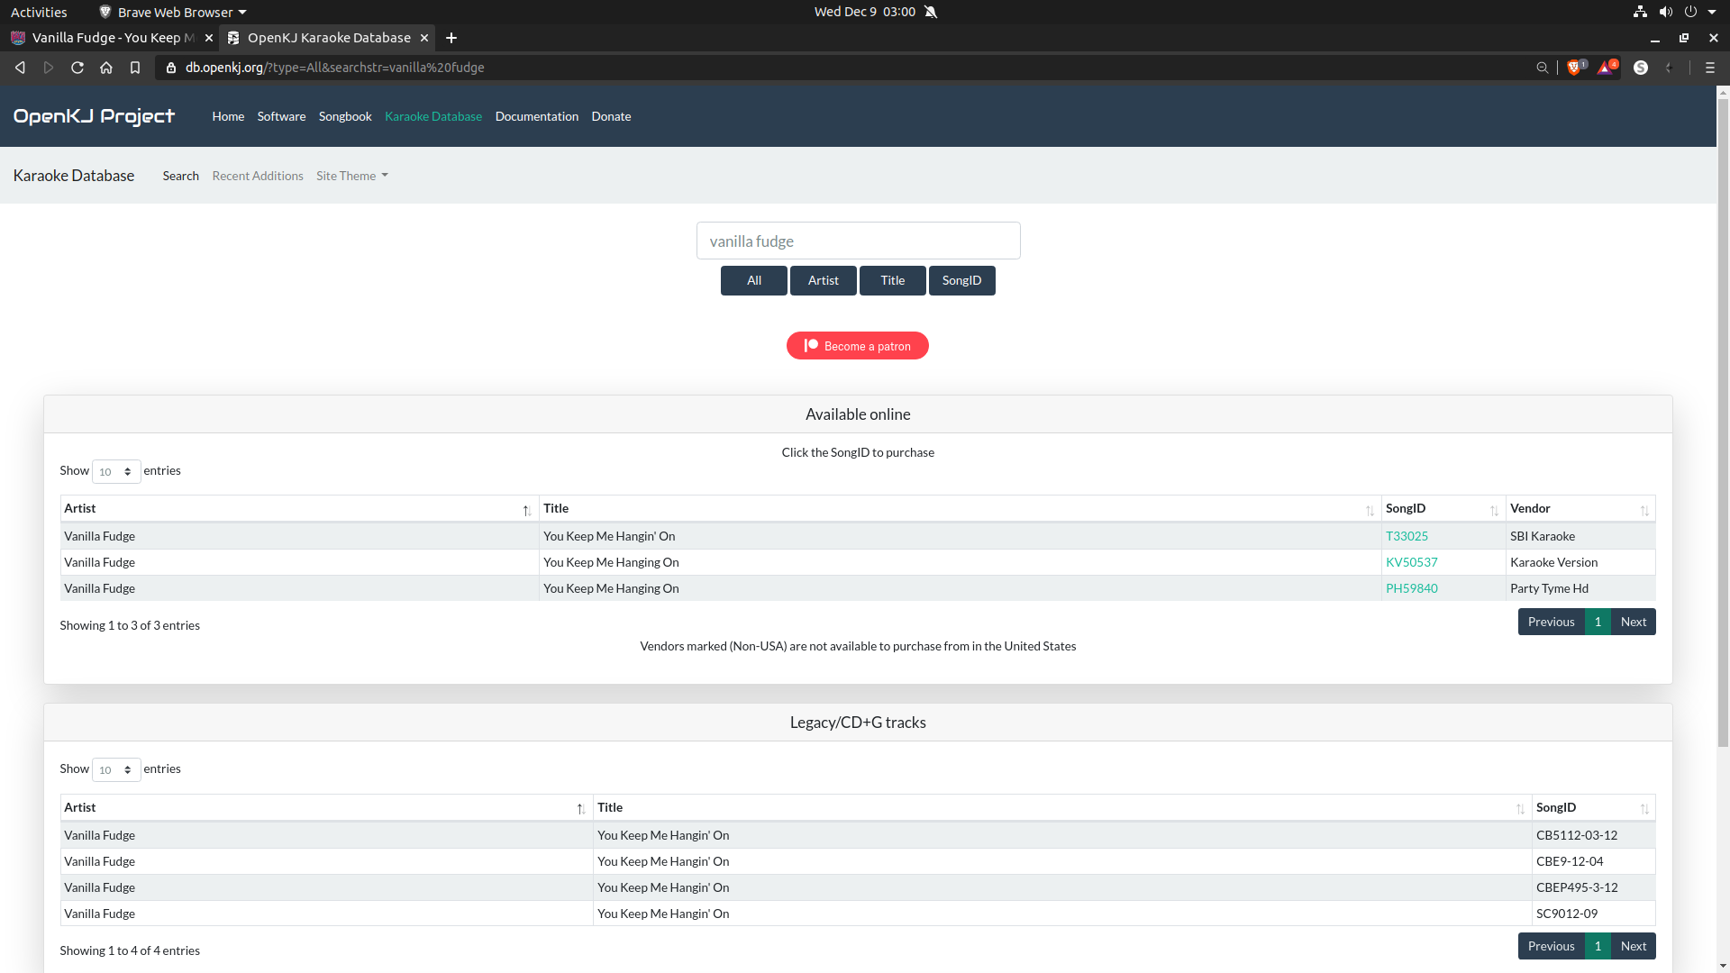Open Brave Shields lion icon
This screenshot has width=1730, height=973.
click(x=1574, y=68)
